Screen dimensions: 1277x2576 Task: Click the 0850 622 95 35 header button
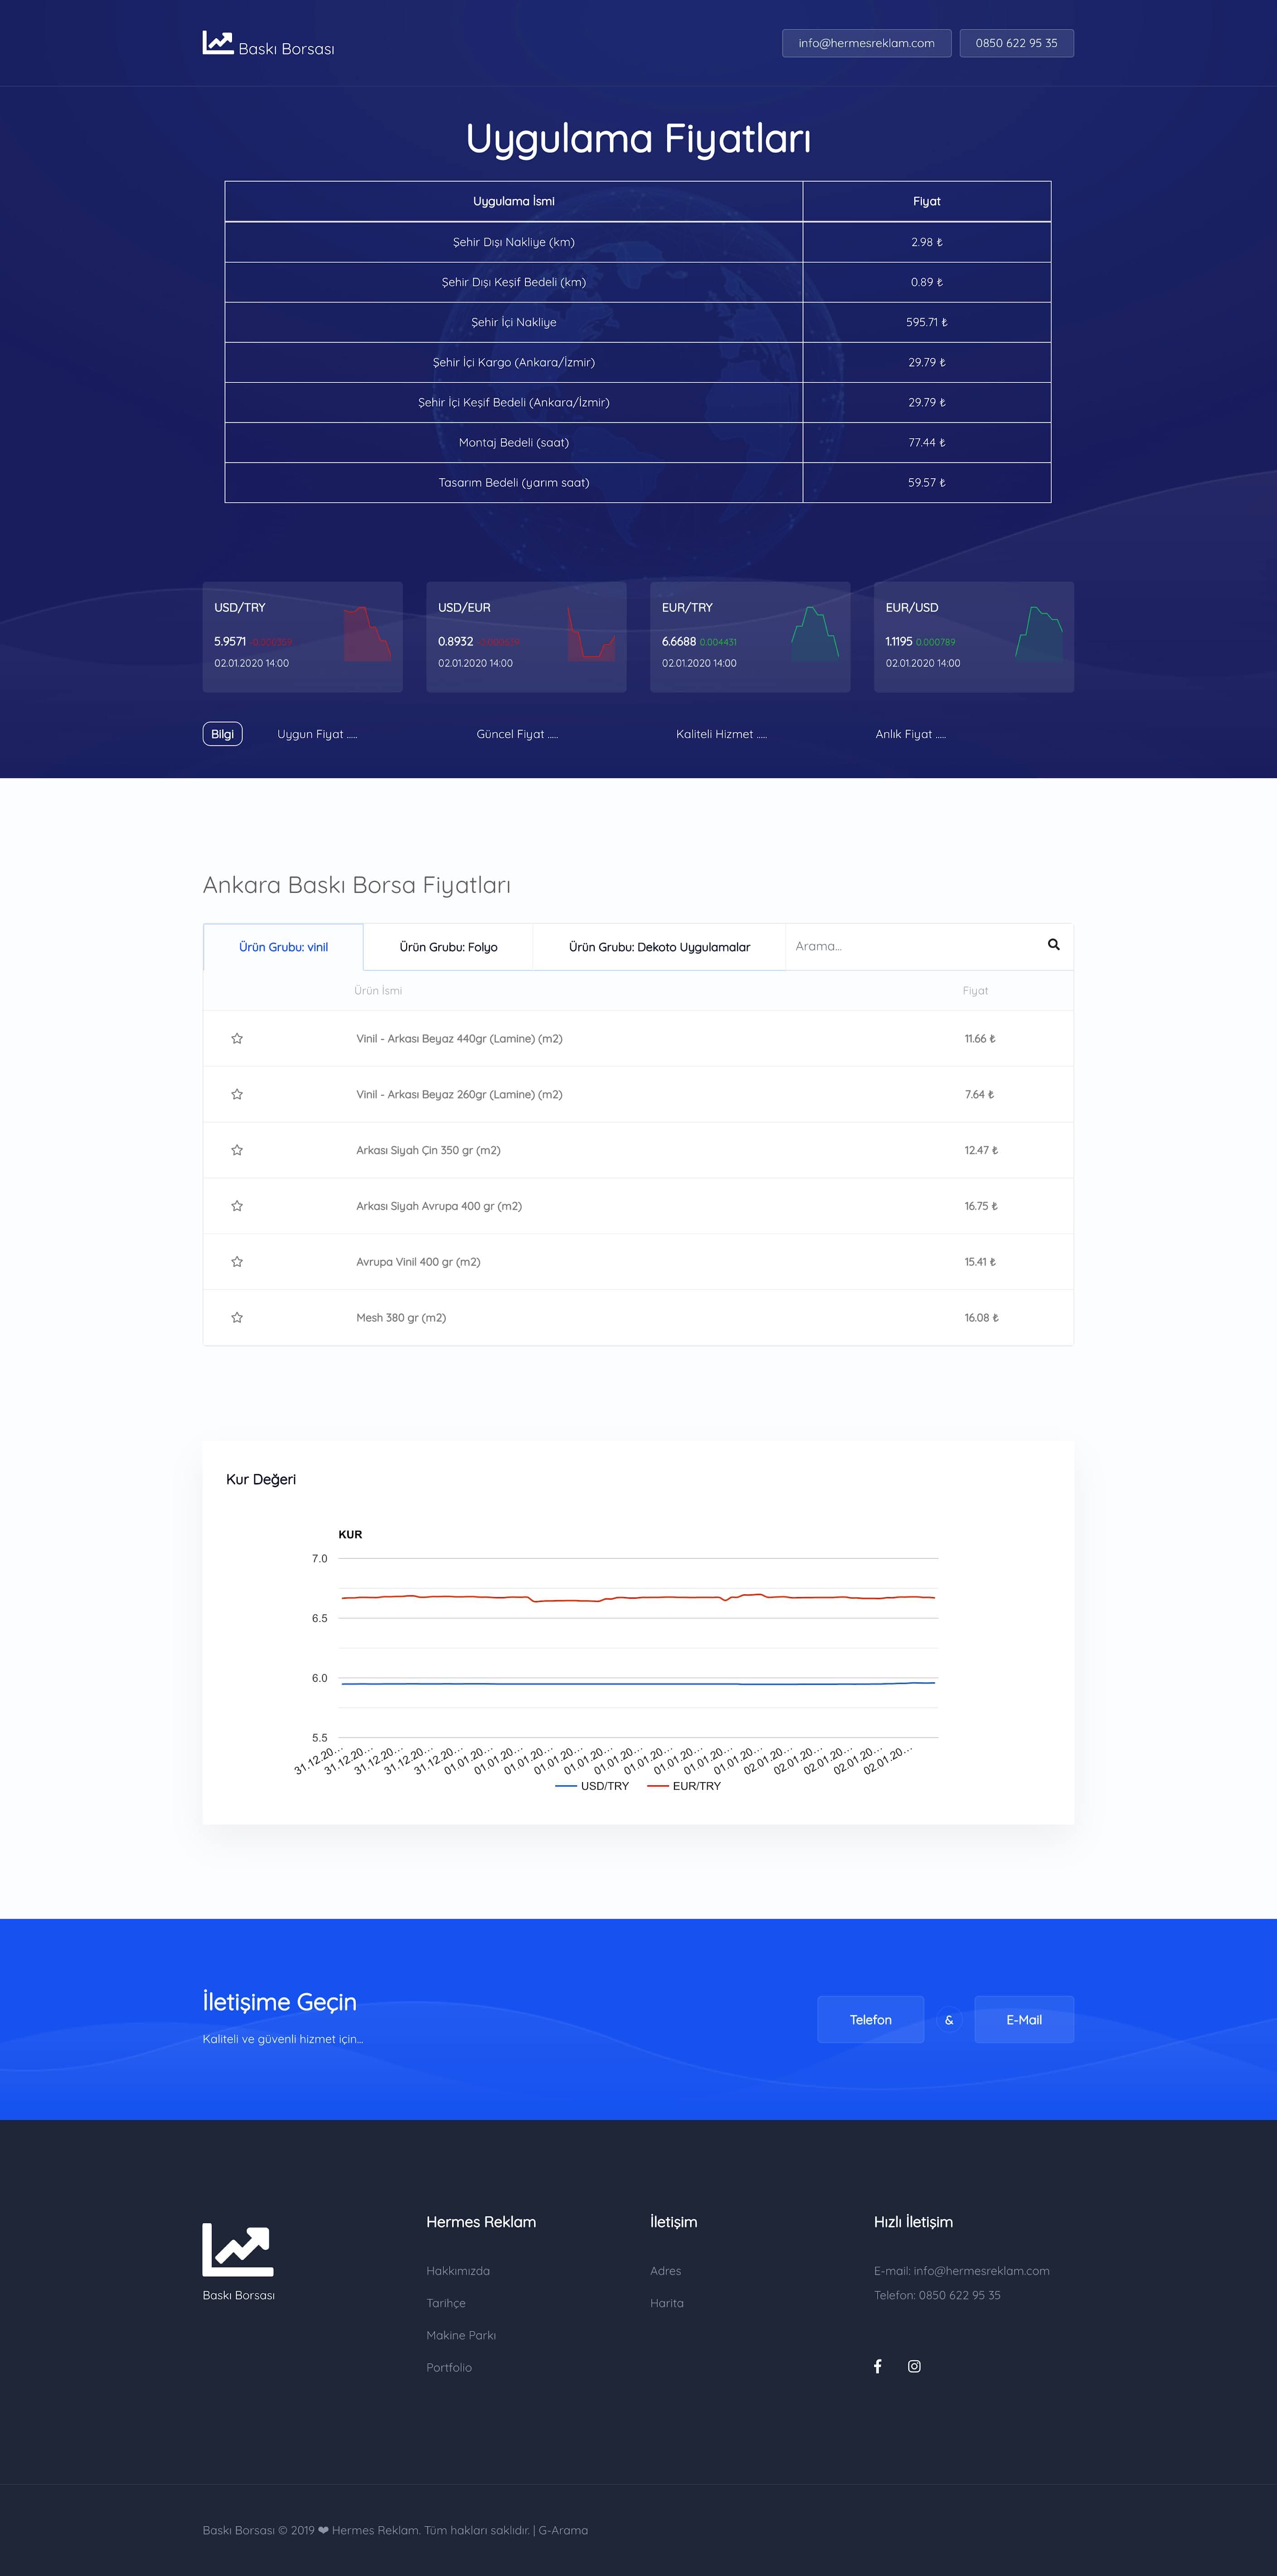point(1016,43)
